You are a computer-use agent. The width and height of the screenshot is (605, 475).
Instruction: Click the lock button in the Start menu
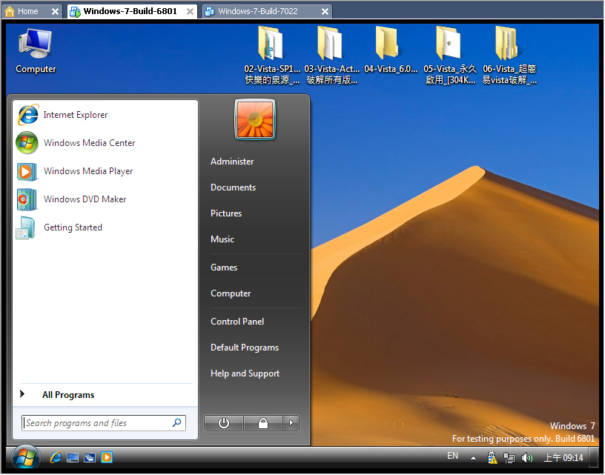click(263, 423)
